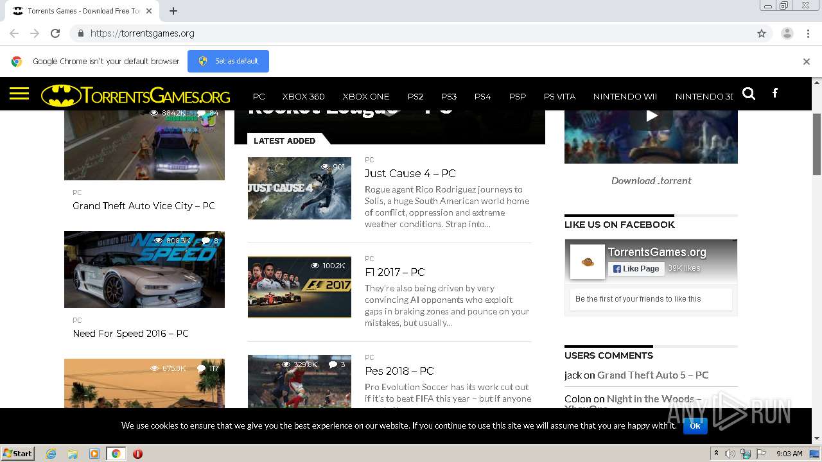The image size is (822, 462).
Task: Click the Chrome taskbar icon
Action: tap(116, 454)
